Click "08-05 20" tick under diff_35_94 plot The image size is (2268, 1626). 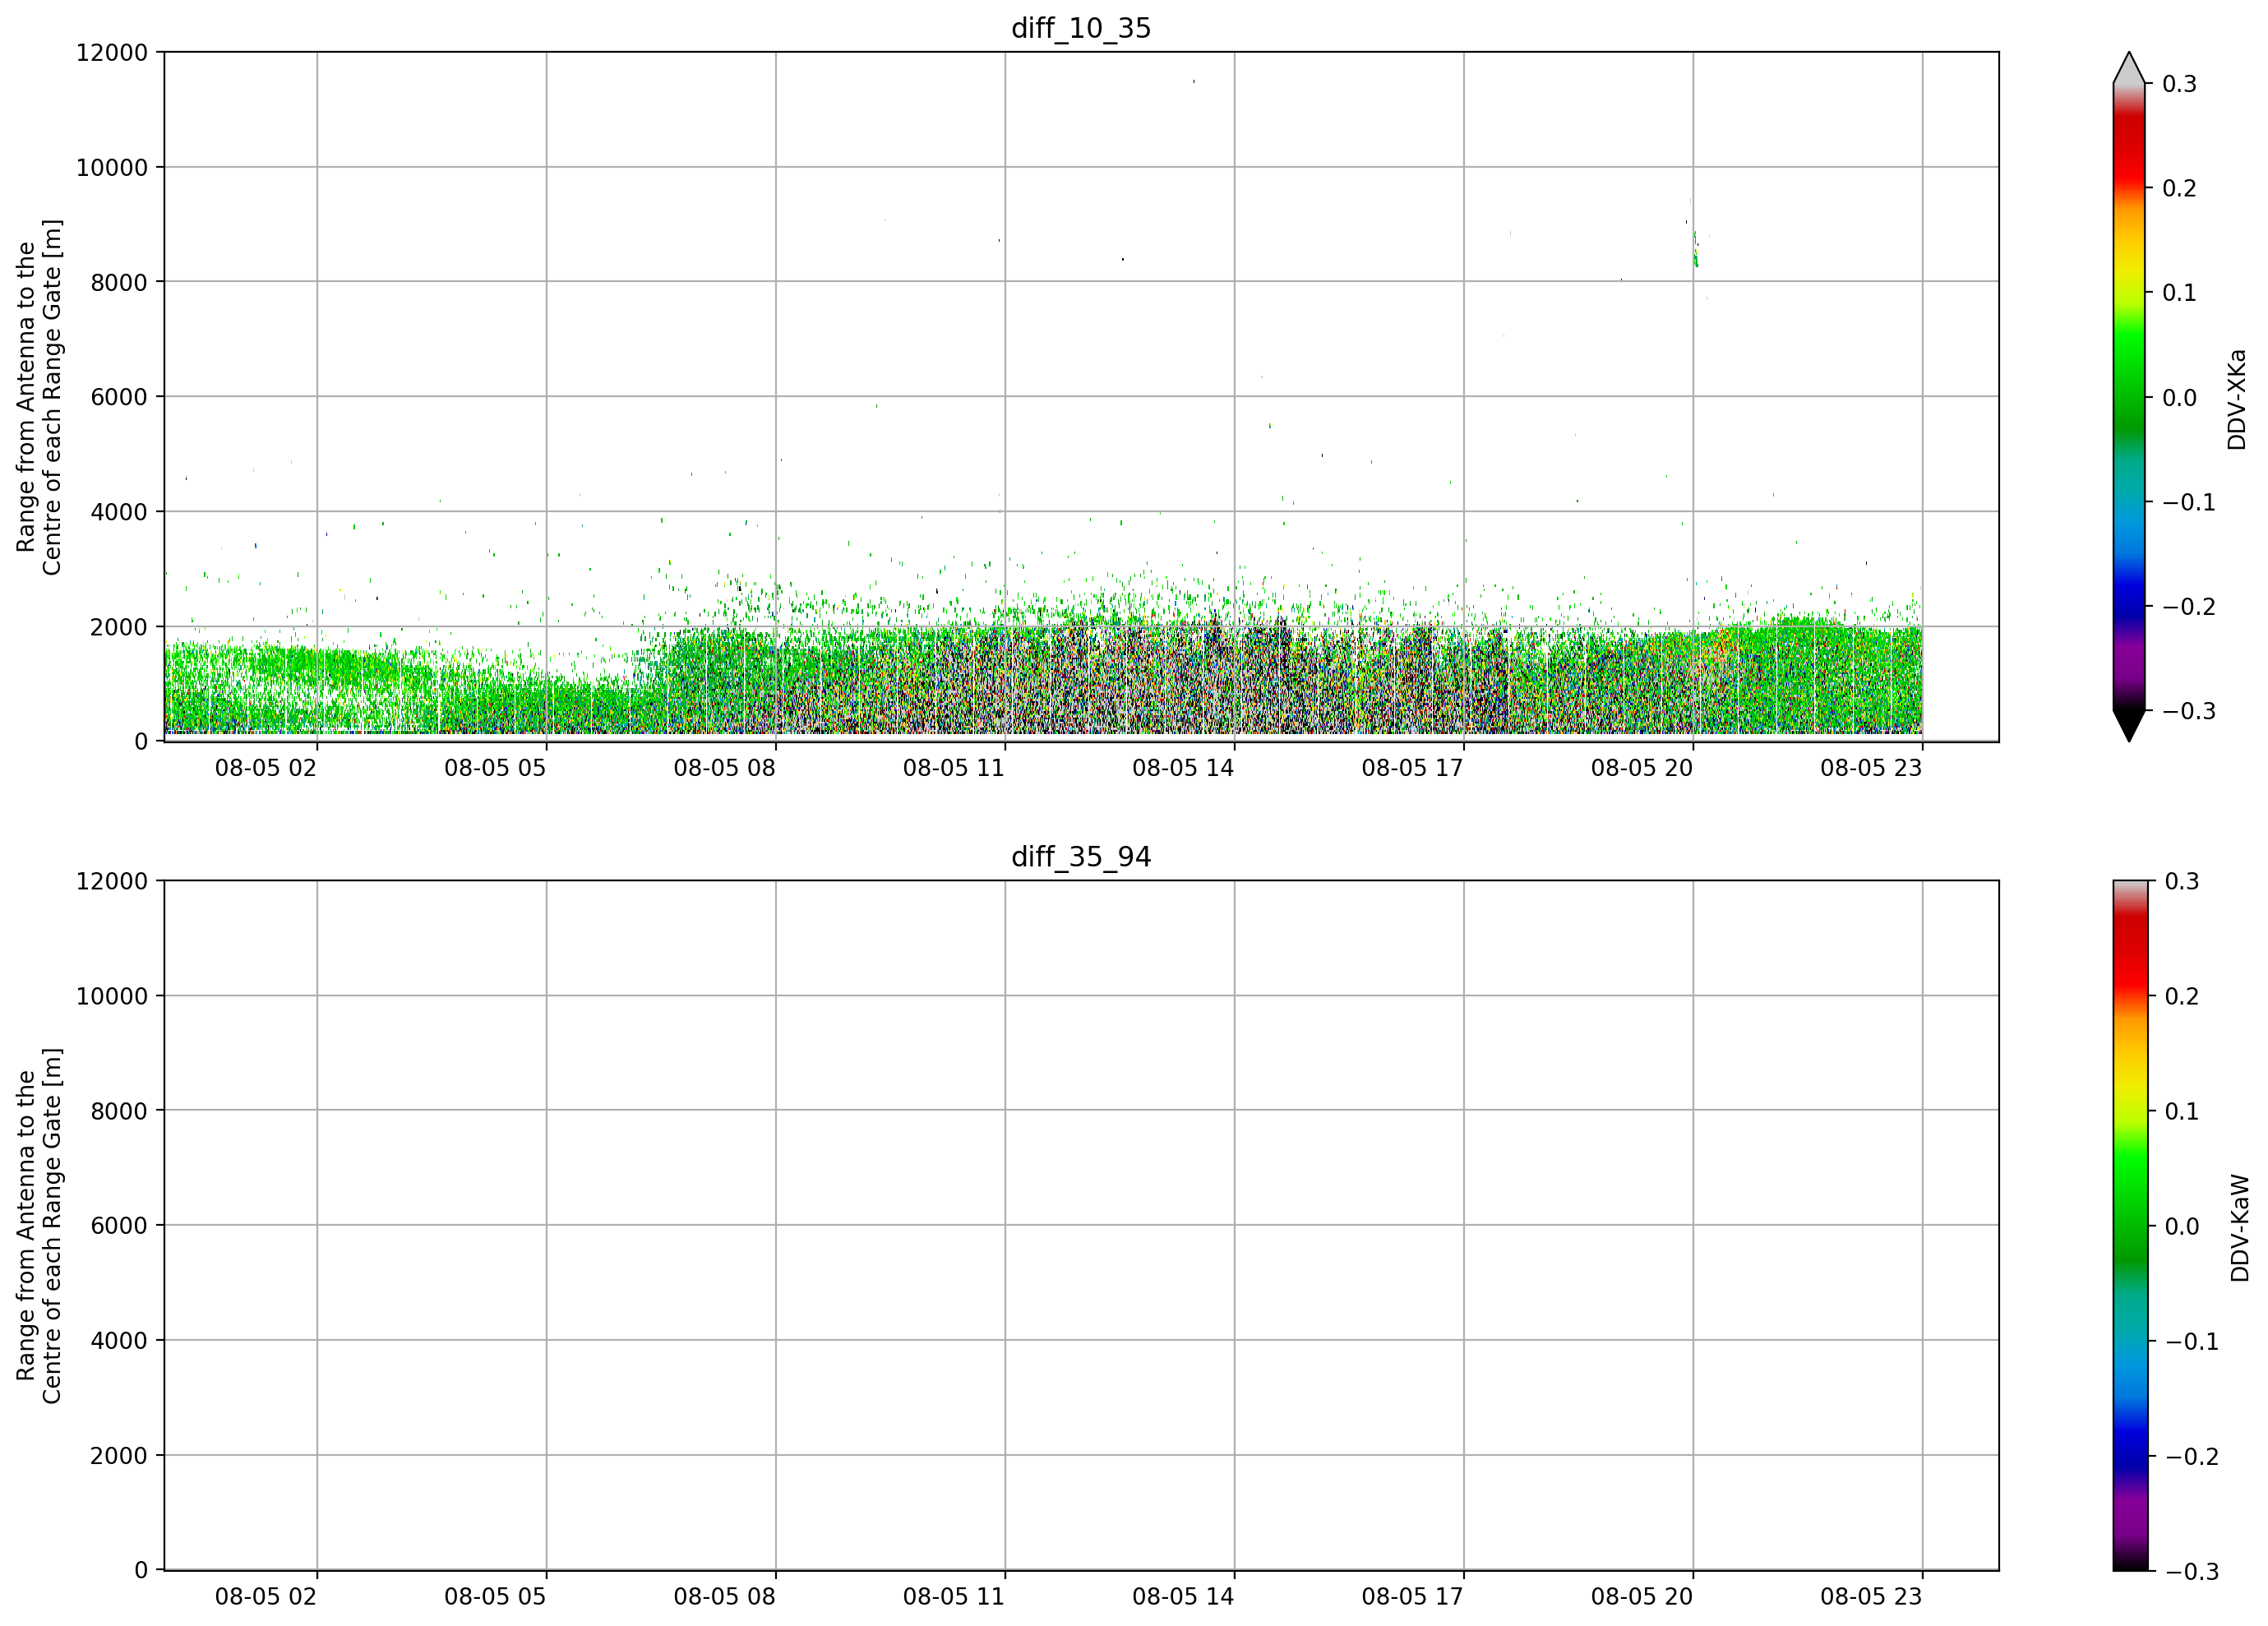click(x=1642, y=1597)
